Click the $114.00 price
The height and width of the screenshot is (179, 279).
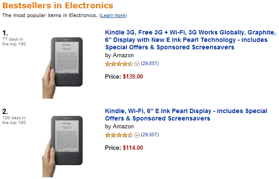tap(133, 148)
